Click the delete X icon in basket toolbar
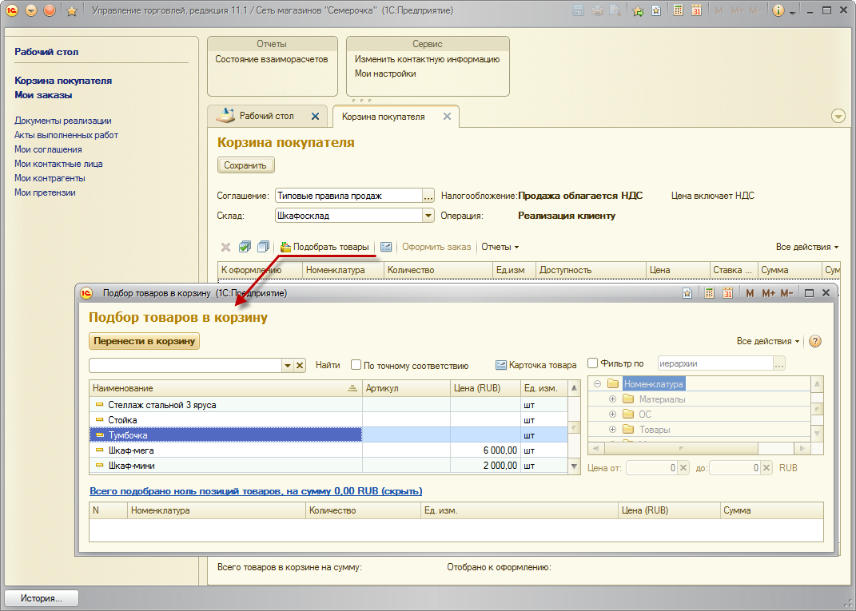This screenshot has width=856, height=611. tap(225, 247)
